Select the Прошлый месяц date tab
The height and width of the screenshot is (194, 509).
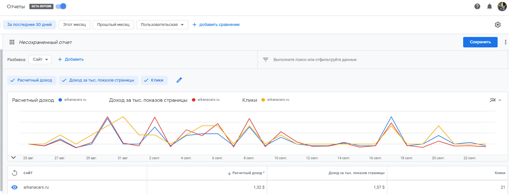[113, 25]
